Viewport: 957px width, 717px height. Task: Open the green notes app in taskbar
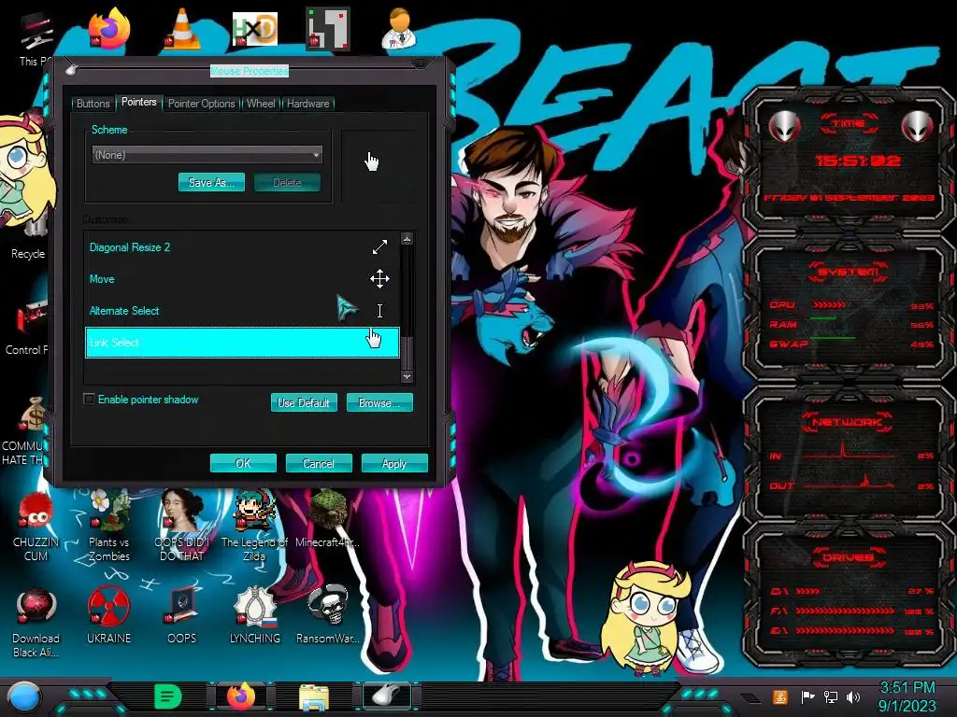pos(168,696)
